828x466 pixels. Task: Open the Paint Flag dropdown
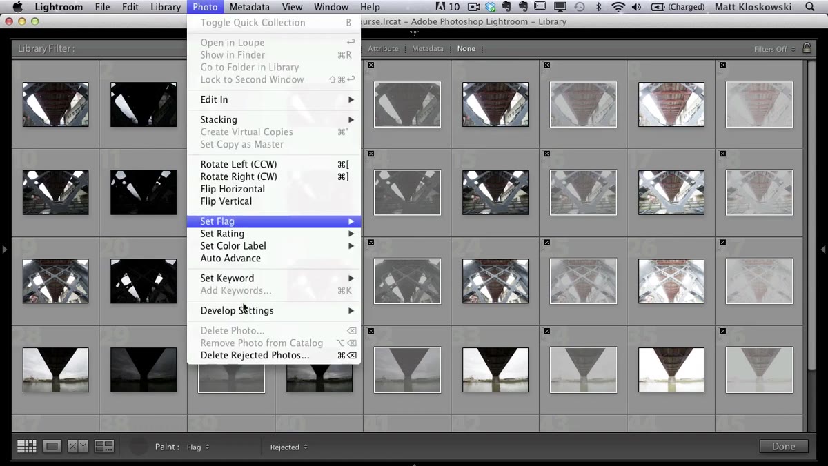[x=198, y=447]
